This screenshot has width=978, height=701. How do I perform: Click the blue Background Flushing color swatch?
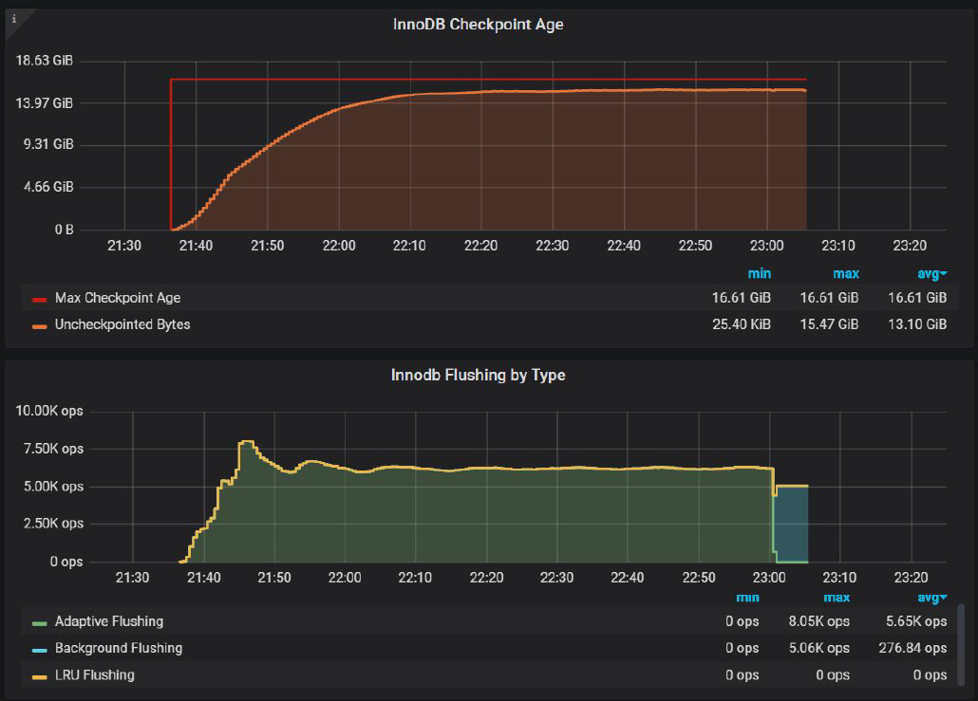click(39, 649)
